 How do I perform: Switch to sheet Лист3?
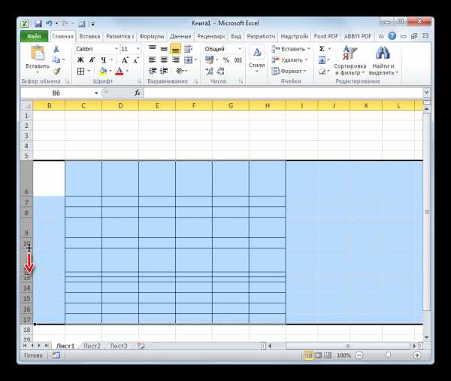(119, 346)
